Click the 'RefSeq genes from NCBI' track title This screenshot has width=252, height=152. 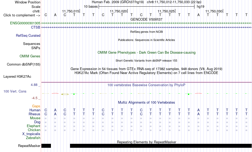click(146, 32)
